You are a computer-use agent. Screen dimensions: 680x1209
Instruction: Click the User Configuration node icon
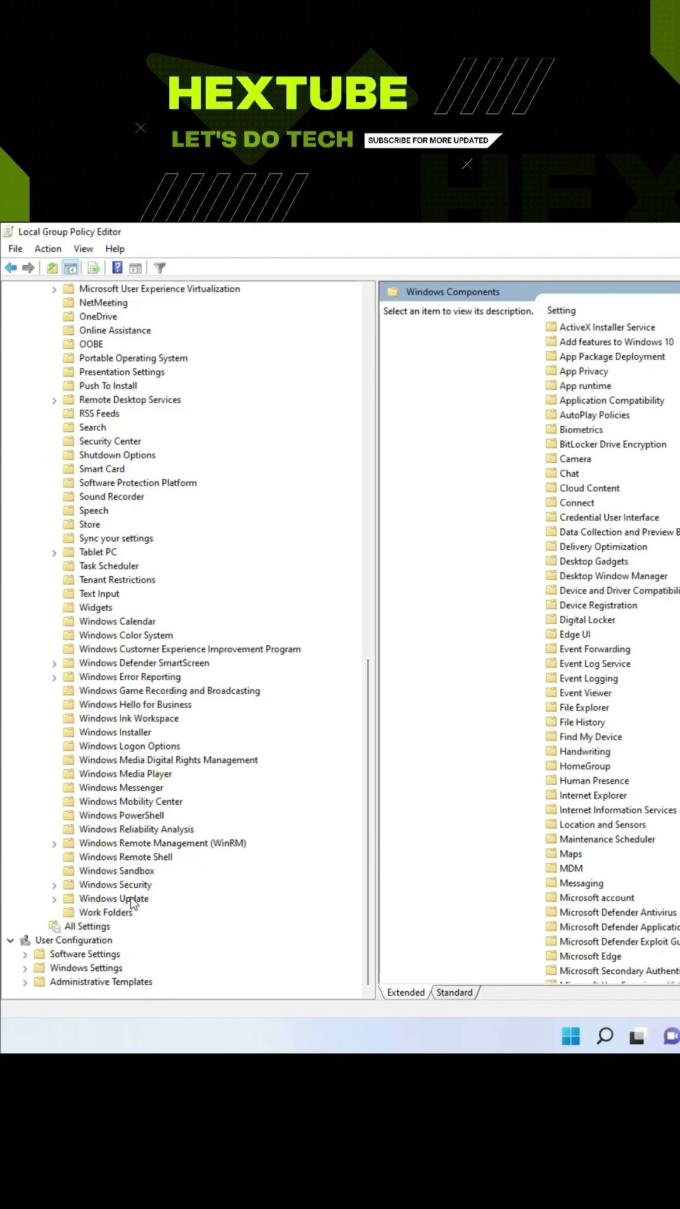click(x=26, y=940)
